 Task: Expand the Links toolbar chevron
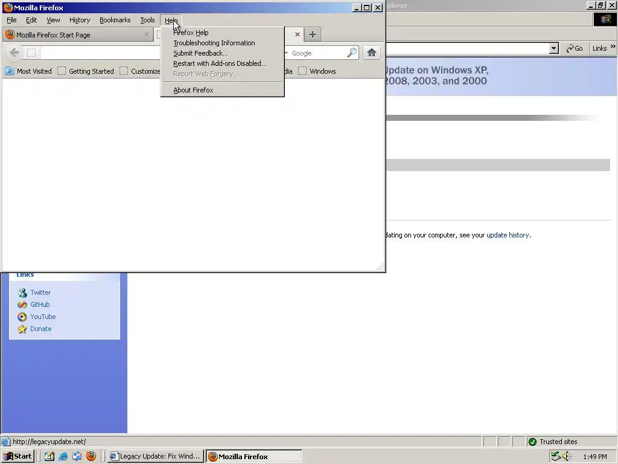tap(613, 47)
